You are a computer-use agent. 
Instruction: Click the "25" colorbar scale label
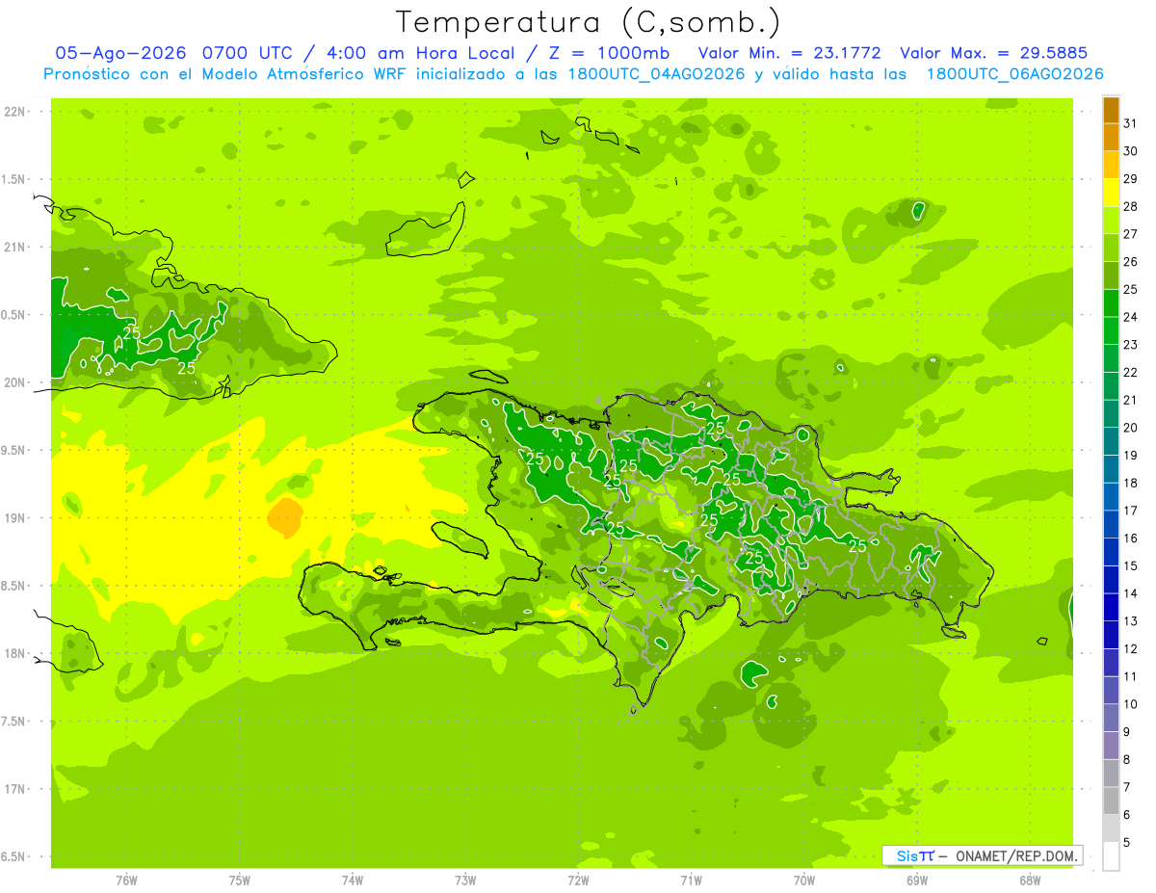1131,289
